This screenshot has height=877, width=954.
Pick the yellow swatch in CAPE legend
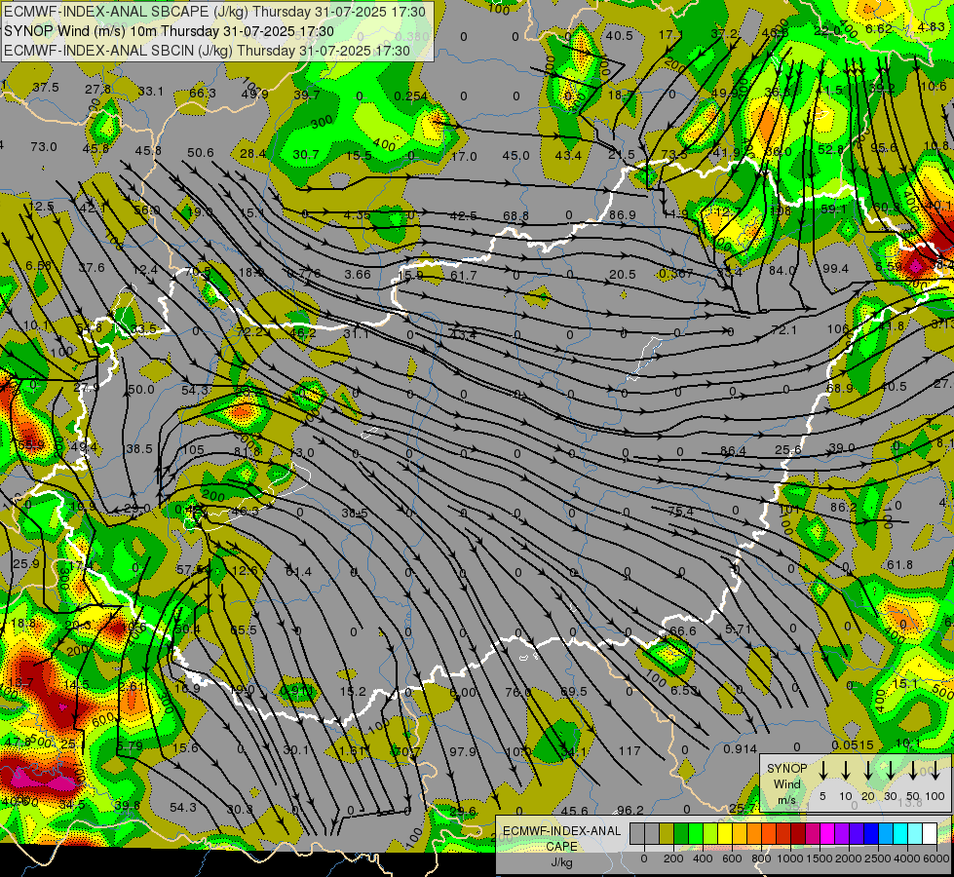point(725,834)
